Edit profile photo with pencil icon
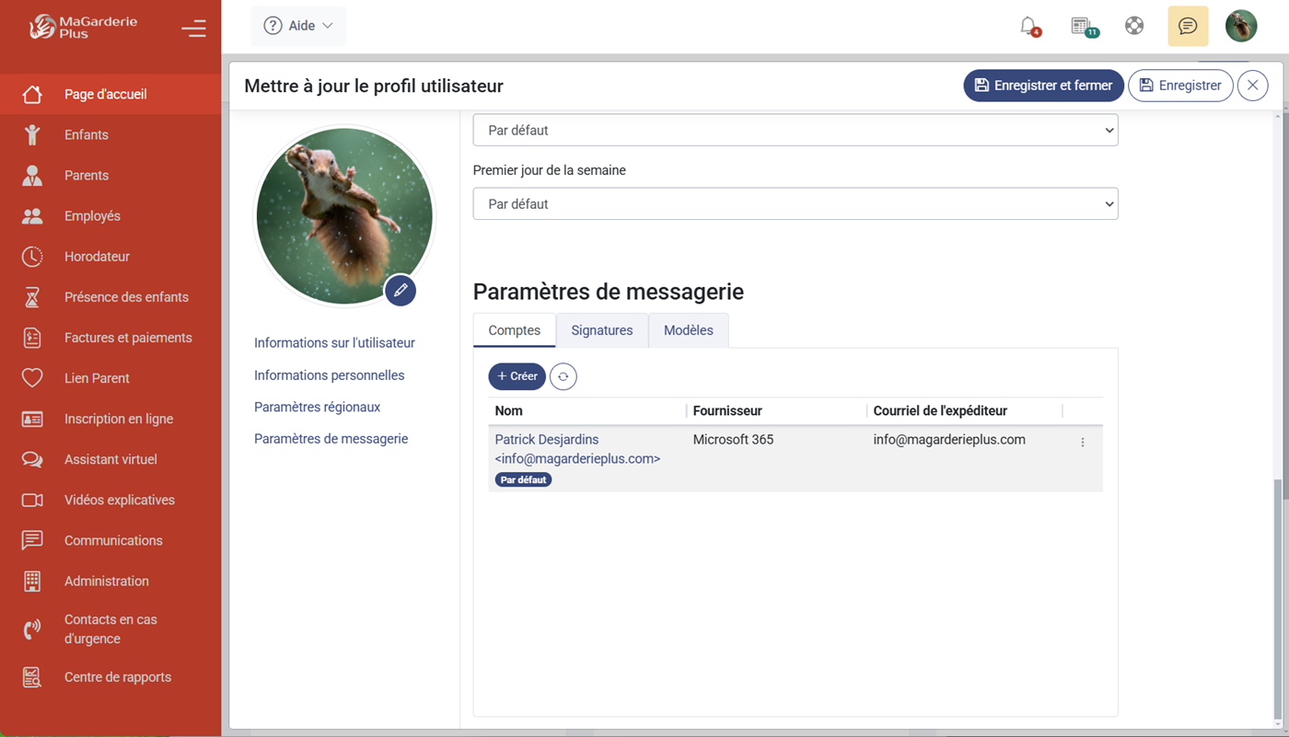 pyautogui.click(x=401, y=290)
